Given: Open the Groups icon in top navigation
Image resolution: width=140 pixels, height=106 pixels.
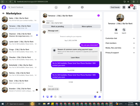Looking at the screenshot, I should pyautogui.click(x=82, y=7).
